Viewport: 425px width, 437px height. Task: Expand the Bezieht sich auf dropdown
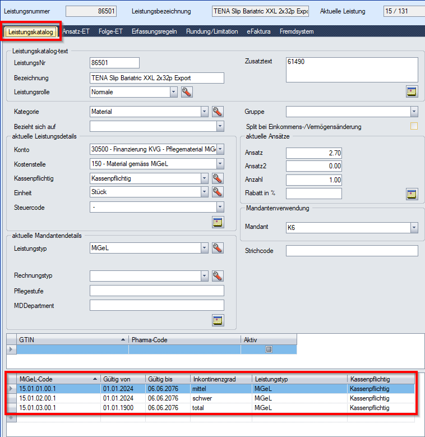(x=220, y=126)
